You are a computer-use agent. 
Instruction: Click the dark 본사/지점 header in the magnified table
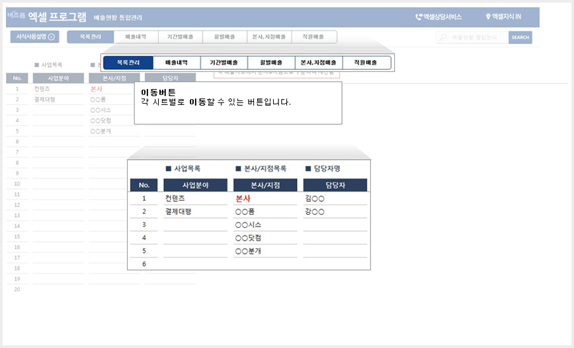point(265,185)
